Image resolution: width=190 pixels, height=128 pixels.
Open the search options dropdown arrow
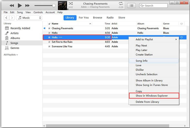pyautogui.click(x=143, y=6)
